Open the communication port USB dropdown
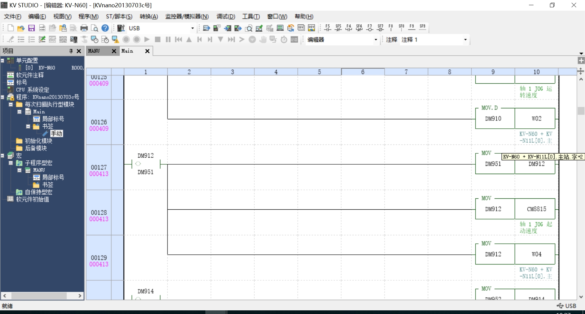The height and width of the screenshot is (314, 585). 192,28
